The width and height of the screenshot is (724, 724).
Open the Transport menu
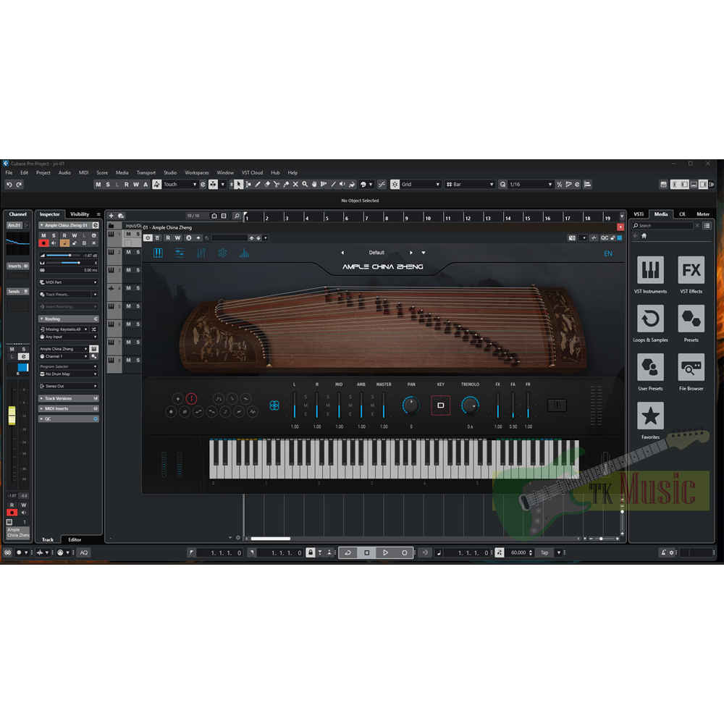[x=146, y=173]
